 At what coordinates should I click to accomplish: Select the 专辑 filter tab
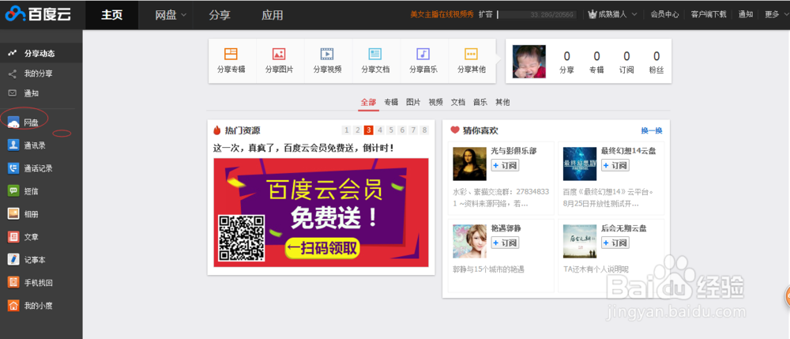391,102
